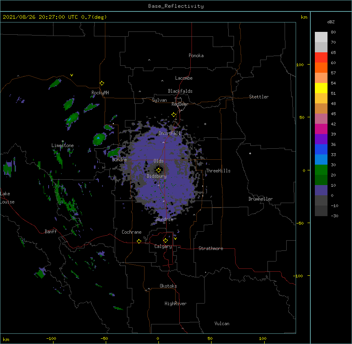Click the white plus marker north of Drumheller
The width and height of the screenshot is (352, 344).
tap(250, 153)
